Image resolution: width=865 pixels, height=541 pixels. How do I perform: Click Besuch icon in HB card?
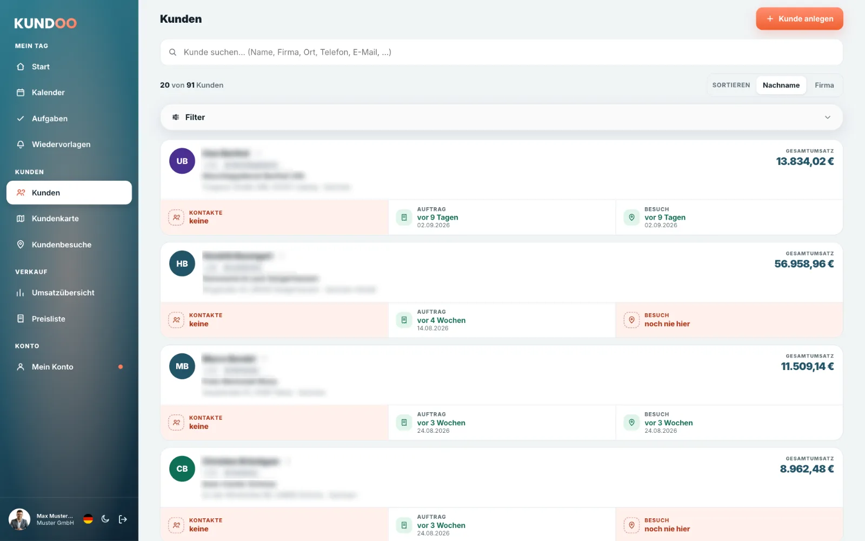[x=631, y=320]
